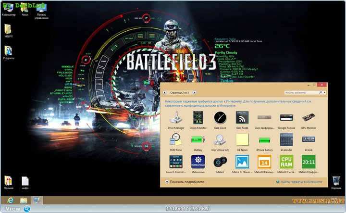Go to the previous gadgets page

tap(166, 92)
